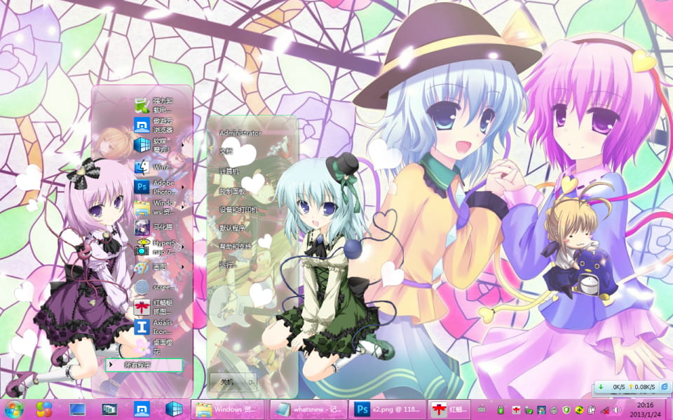Click the show desktop taskbar icon
The image size is (673, 420).
(77, 409)
